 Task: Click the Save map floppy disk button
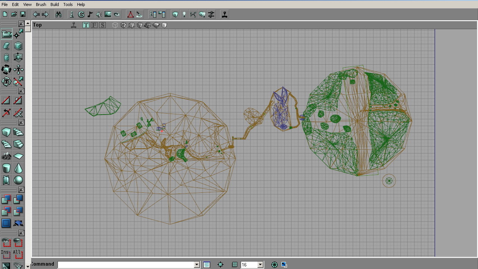(x=23, y=15)
